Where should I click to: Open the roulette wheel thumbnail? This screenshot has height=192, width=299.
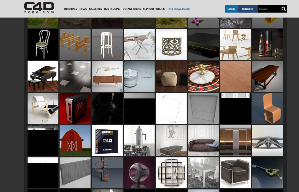[203, 77]
